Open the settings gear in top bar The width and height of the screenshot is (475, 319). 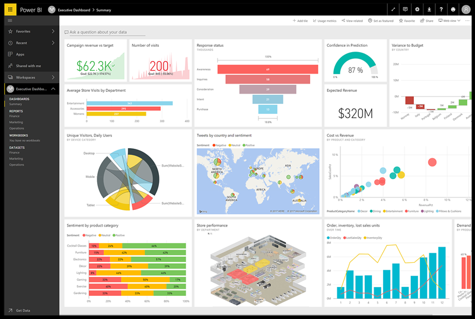coord(417,9)
